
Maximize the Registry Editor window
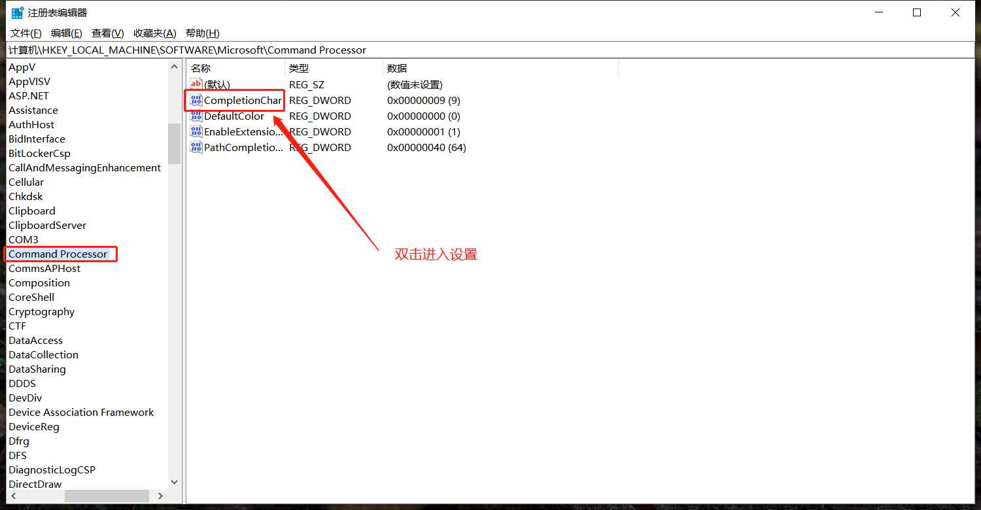point(917,12)
